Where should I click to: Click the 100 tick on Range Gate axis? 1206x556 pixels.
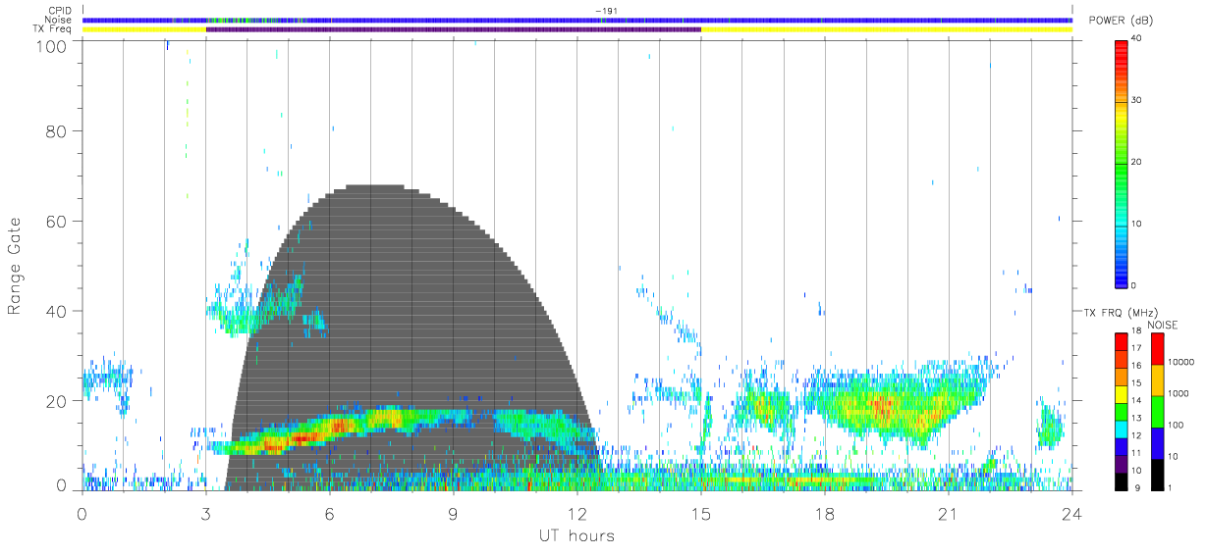tap(54, 46)
